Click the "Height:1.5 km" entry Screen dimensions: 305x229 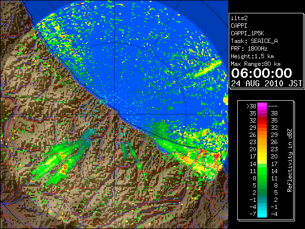(x=252, y=56)
